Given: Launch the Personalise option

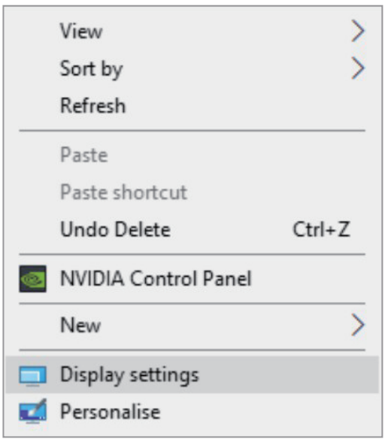Looking at the screenshot, I should click(x=192, y=412).
